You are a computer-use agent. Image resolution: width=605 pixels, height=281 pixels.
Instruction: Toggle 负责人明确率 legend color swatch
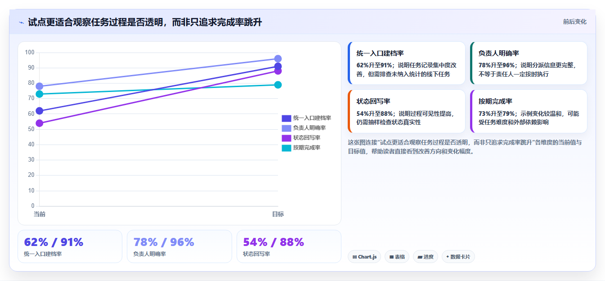[287, 128]
